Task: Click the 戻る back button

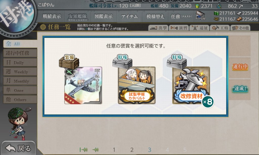Action: (18, 148)
